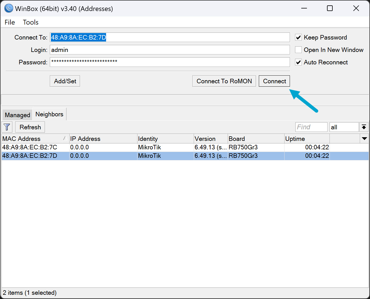The image size is (370, 299).
Task: Open the Tools menu
Action: 30,22
